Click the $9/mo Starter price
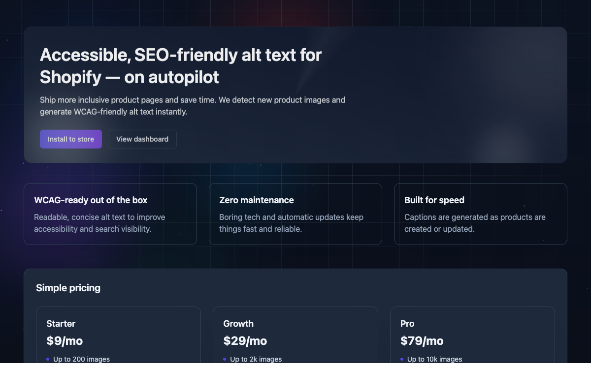591x369 pixels. tap(68, 340)
